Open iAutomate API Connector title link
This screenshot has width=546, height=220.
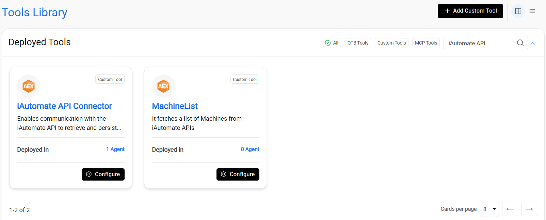[64, 106]
